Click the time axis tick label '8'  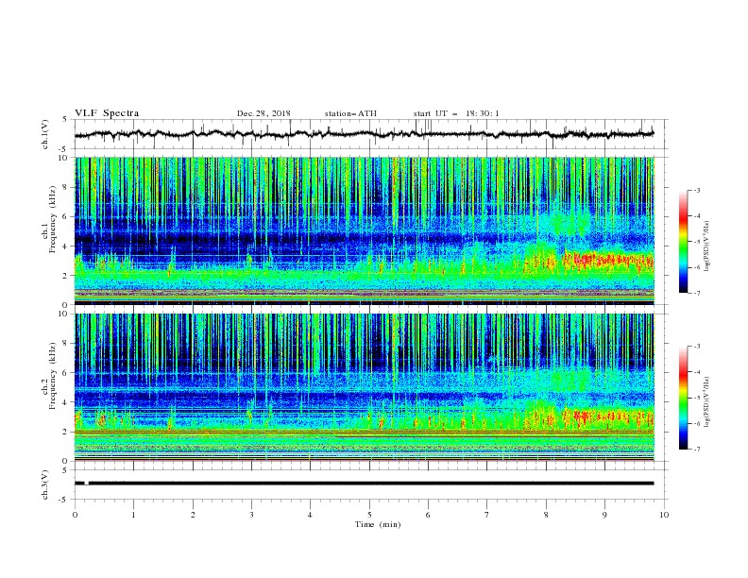(546, 515)
